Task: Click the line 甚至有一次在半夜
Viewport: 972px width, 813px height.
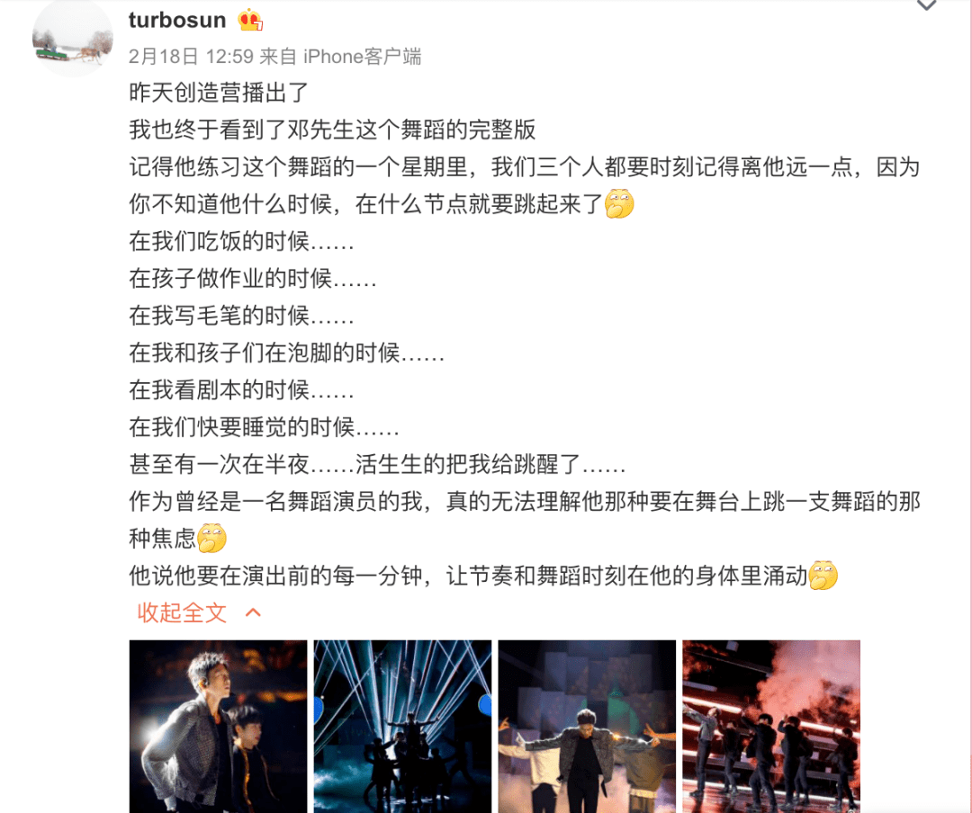Action: [377, 464]
